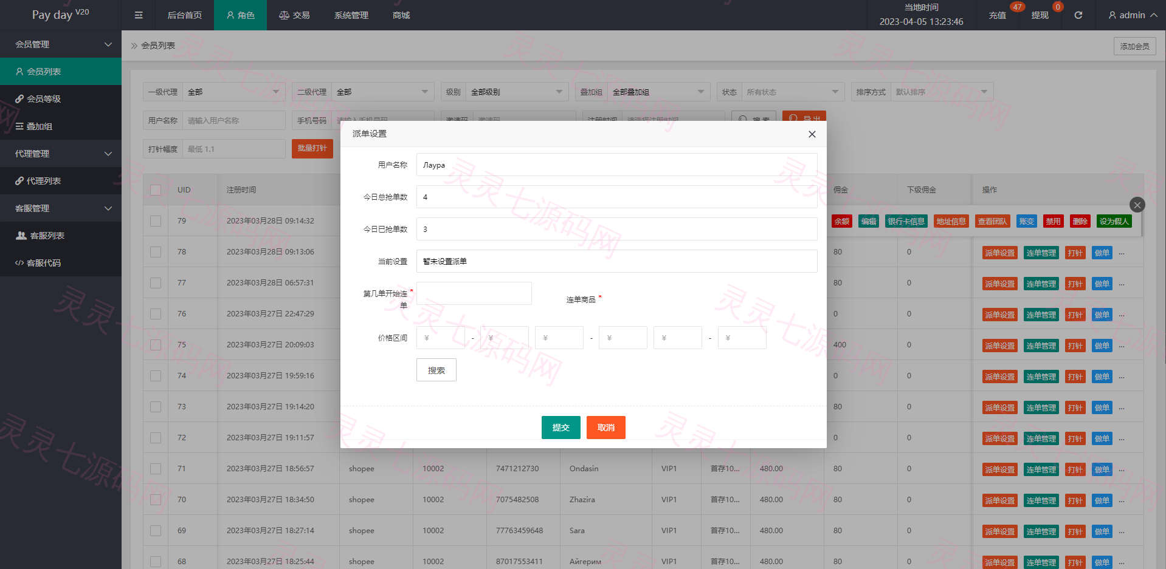Open 会员等级 in the sidebar
Image resolution: width=1166 pixels, height=569 pixels.
[x=61, y=99]
